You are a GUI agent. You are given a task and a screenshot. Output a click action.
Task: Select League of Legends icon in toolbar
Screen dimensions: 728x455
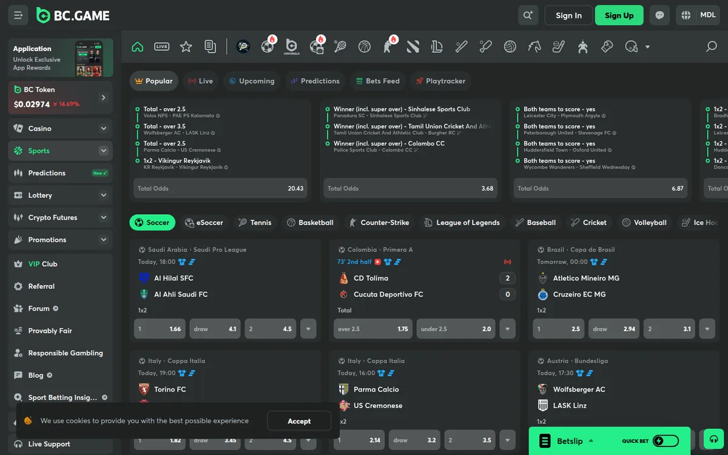(437, 47)
